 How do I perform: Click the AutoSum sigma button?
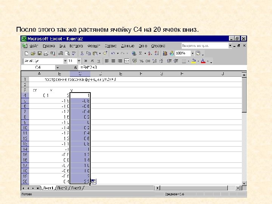pos(141,53)
